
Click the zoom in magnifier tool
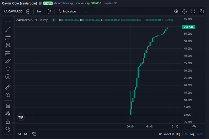pos(8,95)
